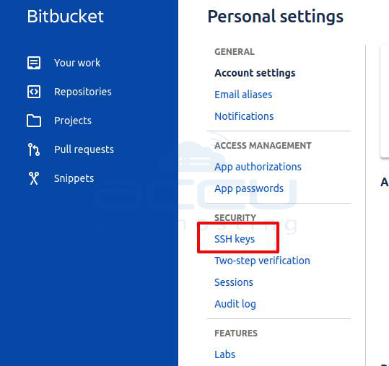The image size is (389, 366).
Task: Open App passwords settings
Action: [x=249, y=188]
